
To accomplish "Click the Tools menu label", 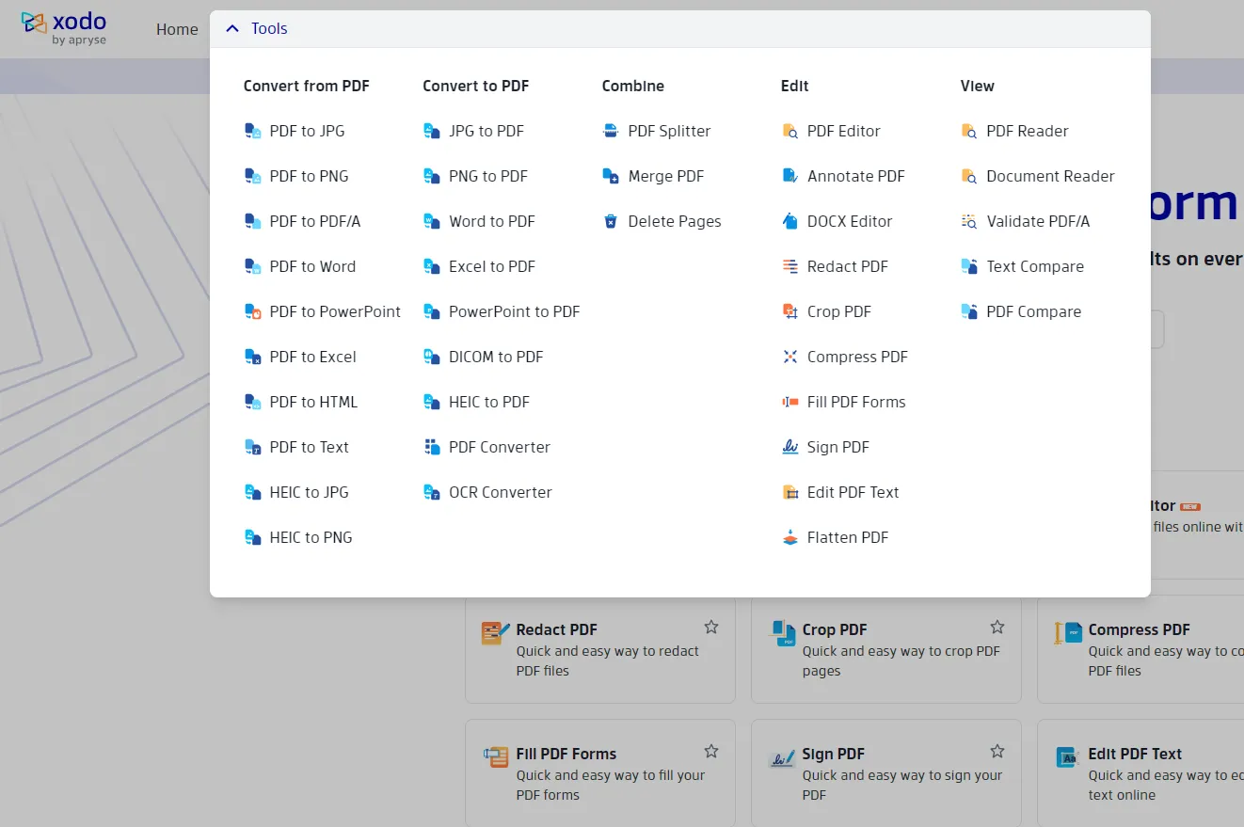I will (x=270, y=28).
